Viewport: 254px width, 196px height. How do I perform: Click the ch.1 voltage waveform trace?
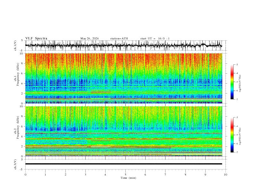click(x=123, y=45)
